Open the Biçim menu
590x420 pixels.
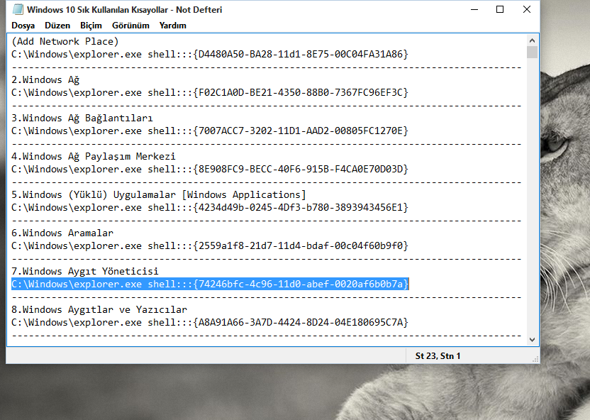pos(91,26)
